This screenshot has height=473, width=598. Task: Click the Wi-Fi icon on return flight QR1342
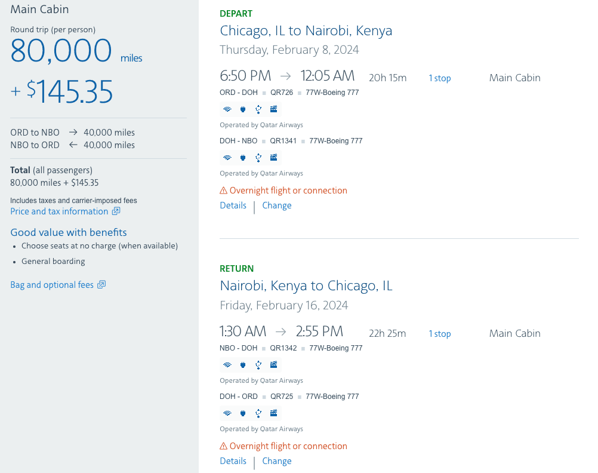pos(227,364)
